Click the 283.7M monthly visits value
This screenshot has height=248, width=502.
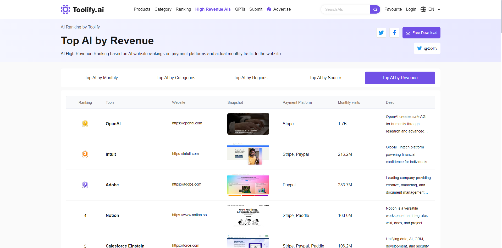click(x=345, y=185)
